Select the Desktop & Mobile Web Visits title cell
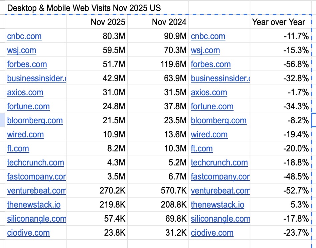The height and width of the screenshot is (248, 316). [84, 8]
